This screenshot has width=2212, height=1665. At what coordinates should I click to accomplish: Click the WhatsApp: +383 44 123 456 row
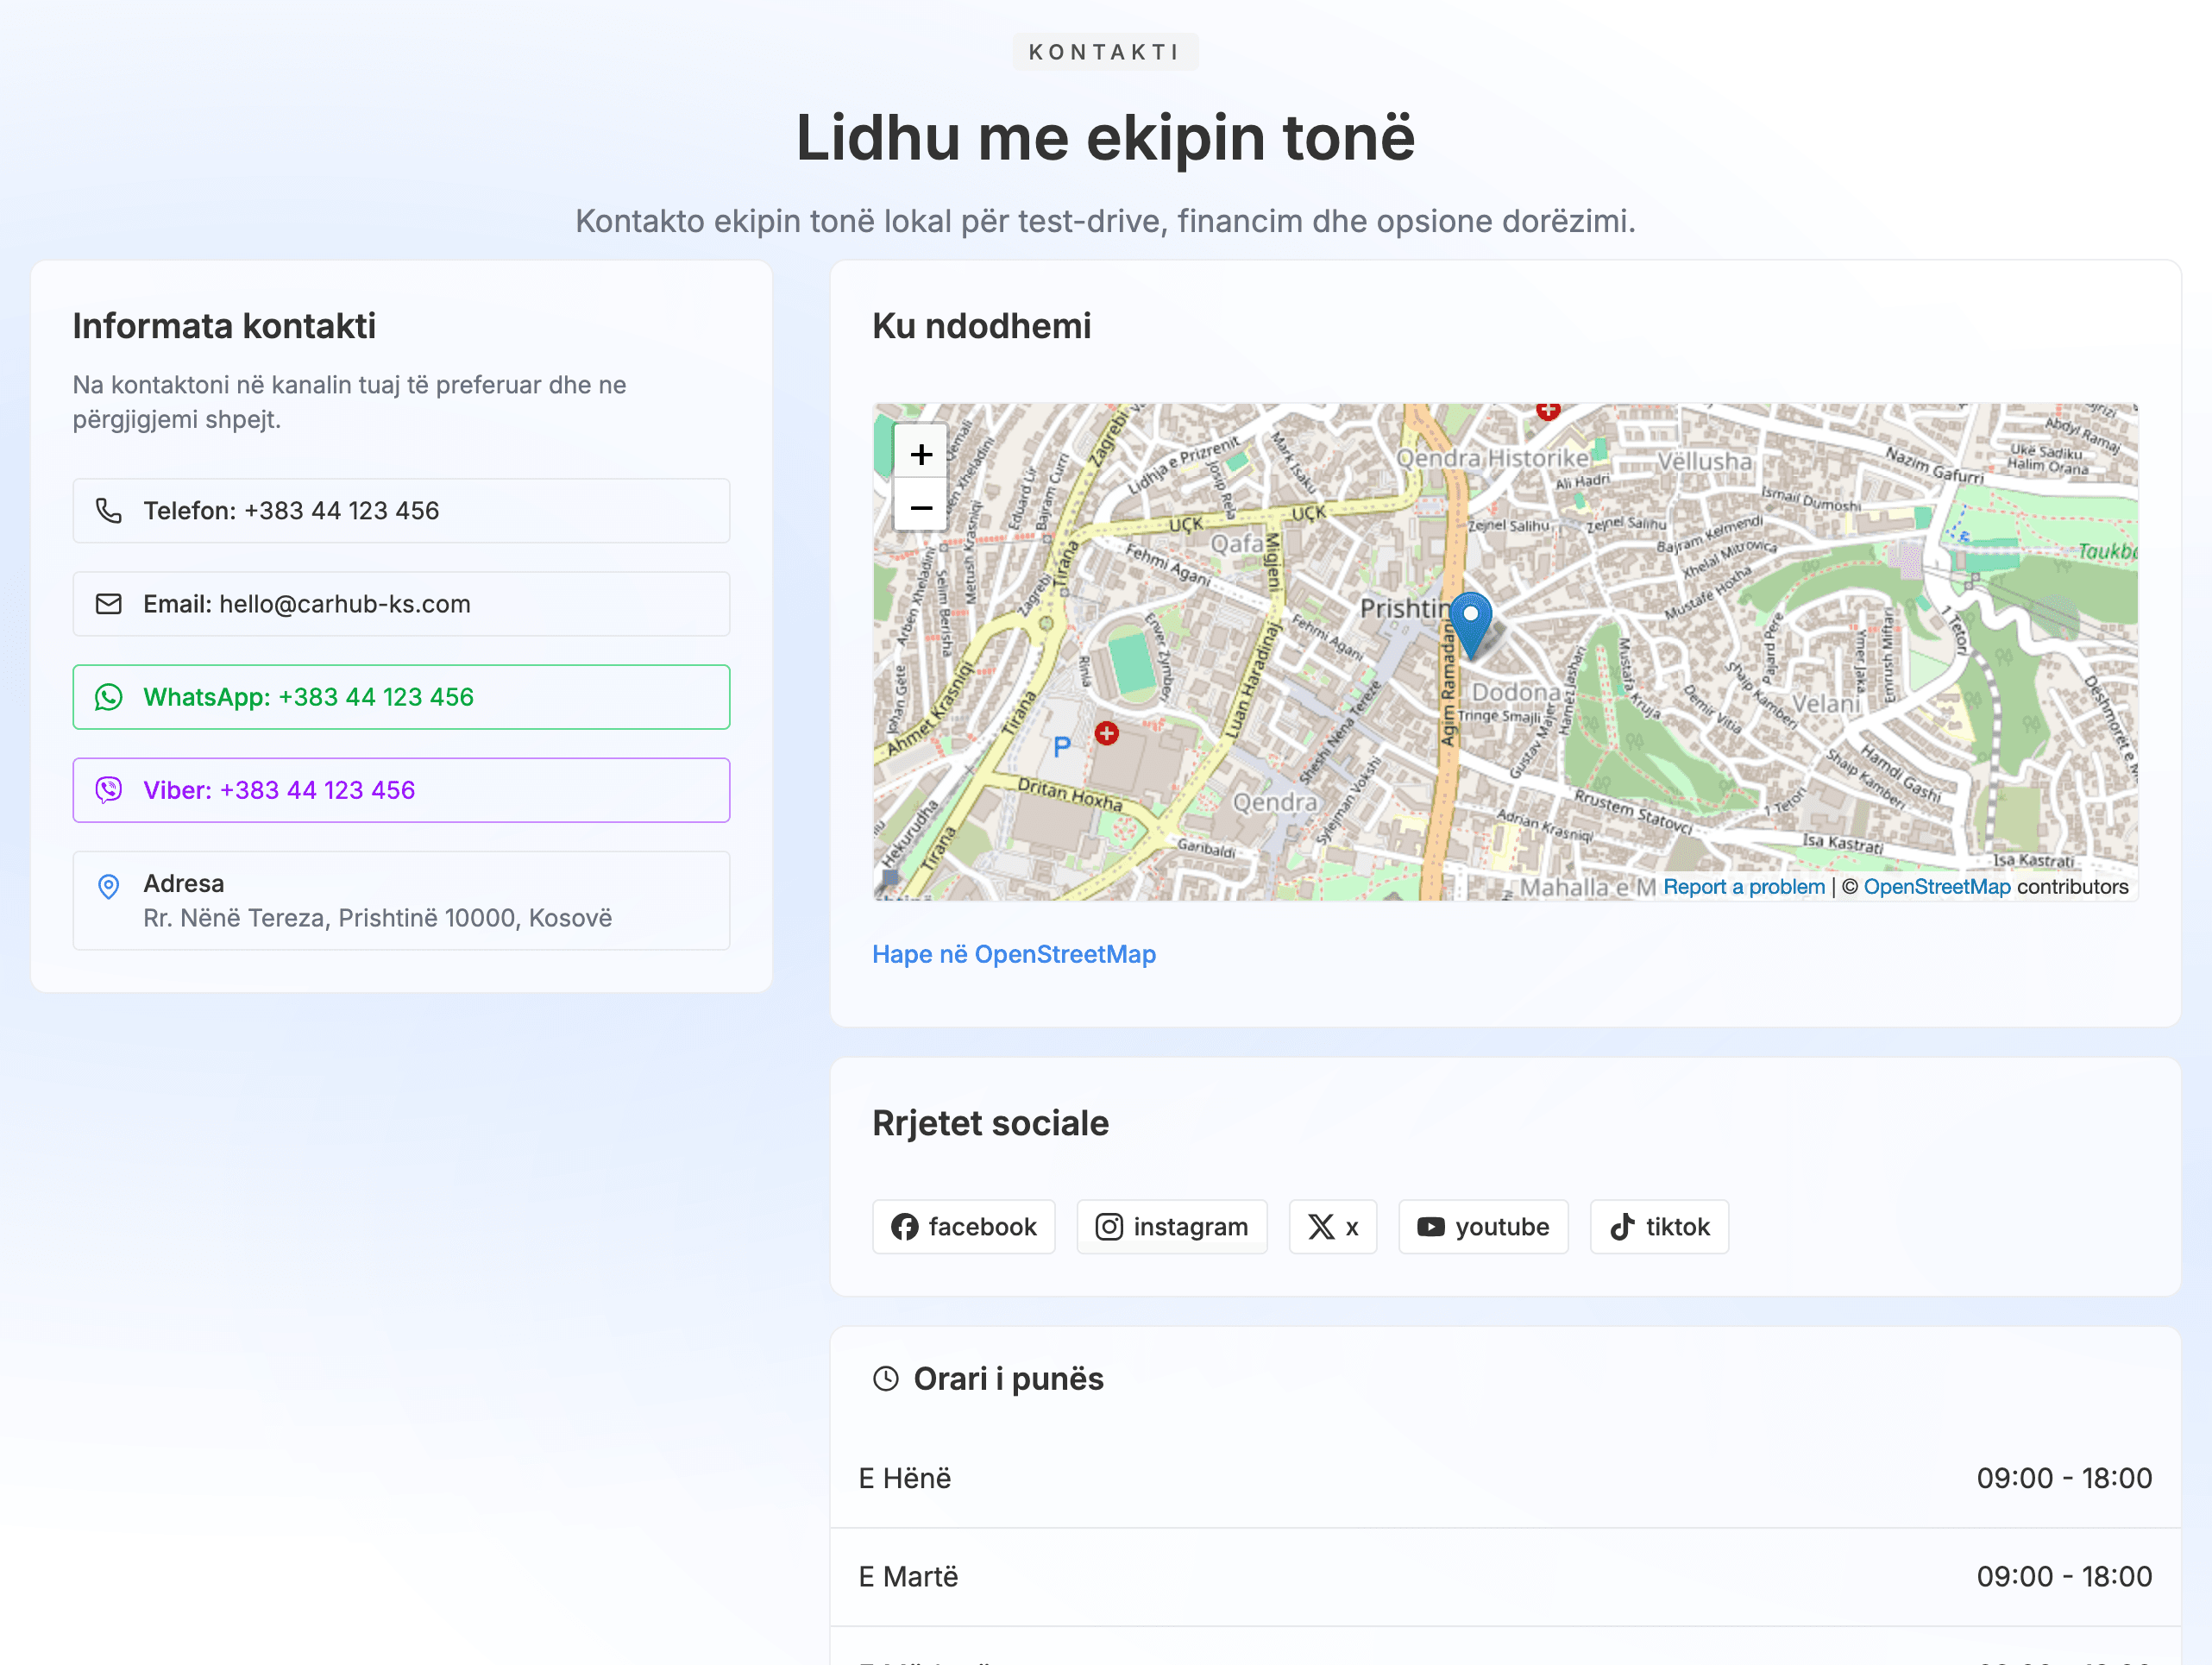[x=400, y=697]
